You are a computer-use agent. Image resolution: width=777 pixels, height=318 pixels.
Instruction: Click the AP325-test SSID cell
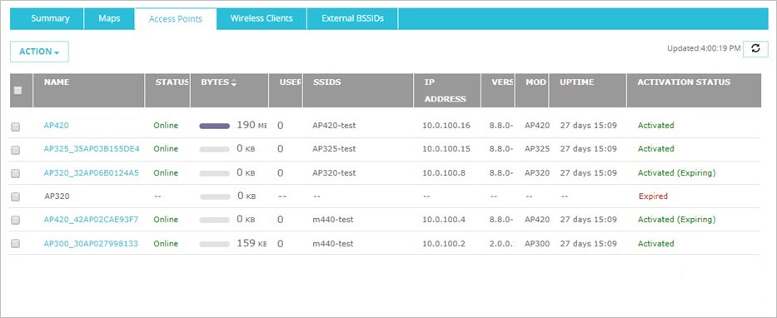[x=334, y=149]
